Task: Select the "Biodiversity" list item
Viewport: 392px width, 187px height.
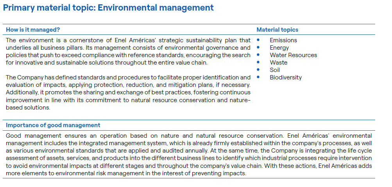Action: pyautogui.click(x=285, y=77)
